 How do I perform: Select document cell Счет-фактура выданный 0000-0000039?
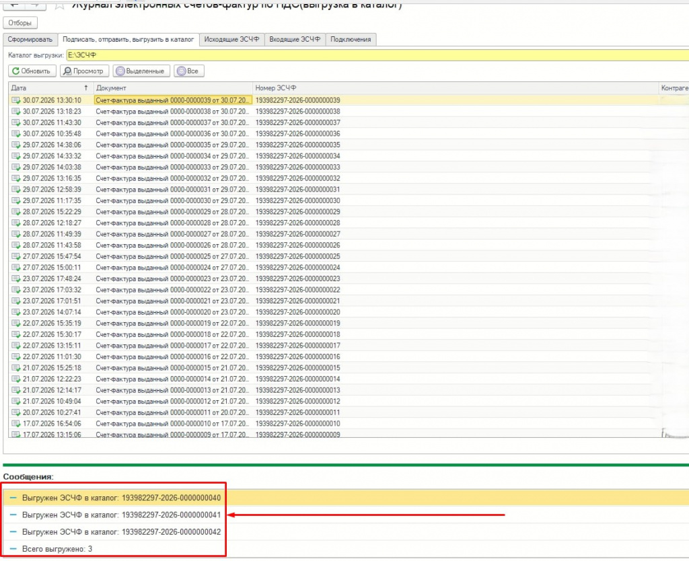point(173,101)
